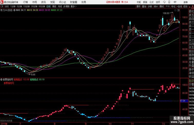Click the diamond icon at chart top right
The width and height of the screenshot is (194, 125).
(175, 10)
